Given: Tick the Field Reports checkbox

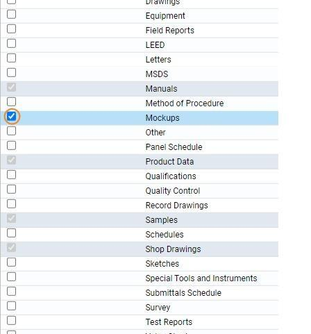Looking at the screenshot, I should 11,29.
